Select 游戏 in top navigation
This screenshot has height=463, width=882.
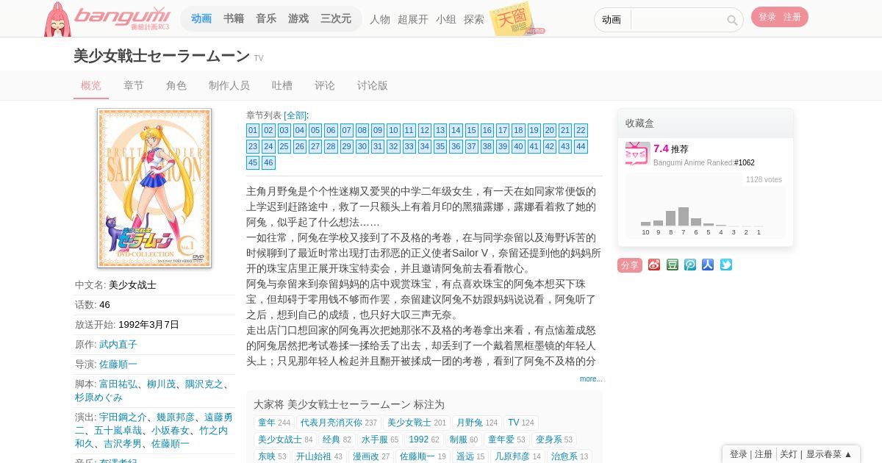298,18
